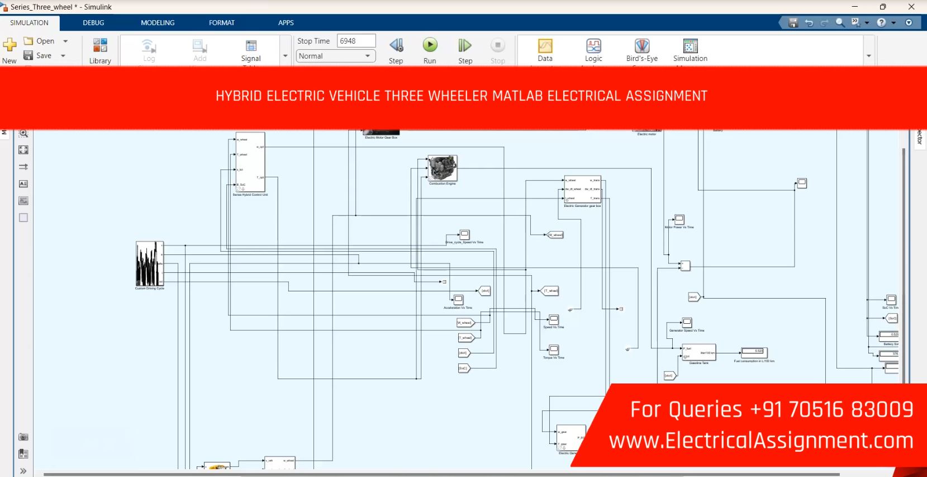Click the Area rectangle palette icon
927x477 pixels.
23,218
